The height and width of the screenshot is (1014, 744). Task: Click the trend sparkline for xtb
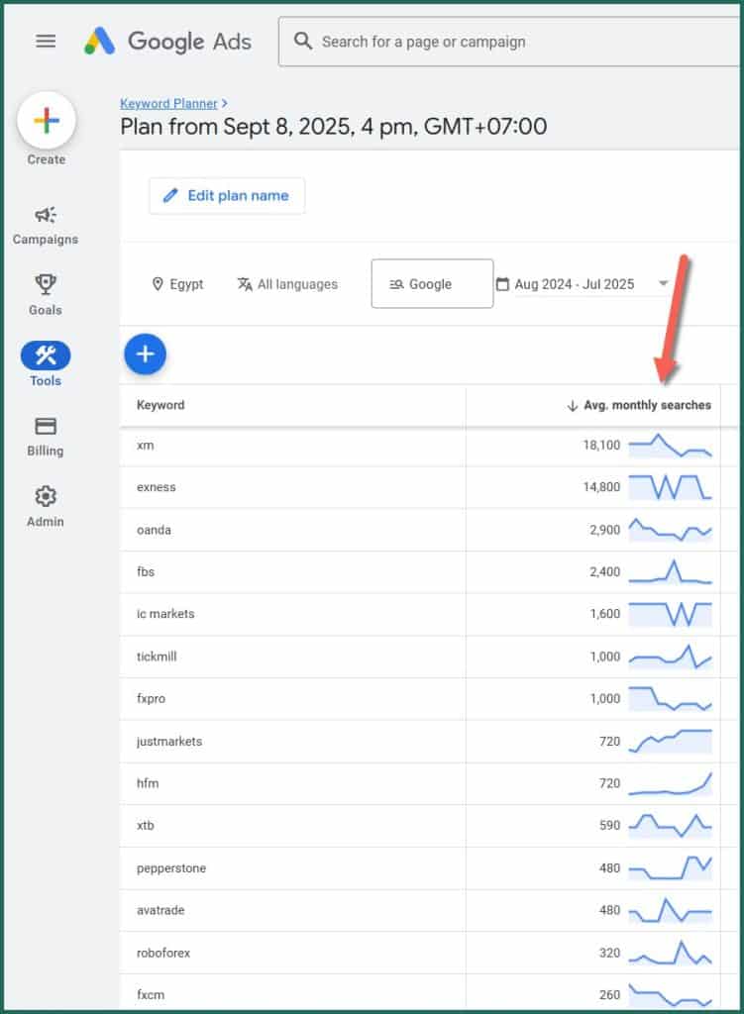(x=671, y=825)
